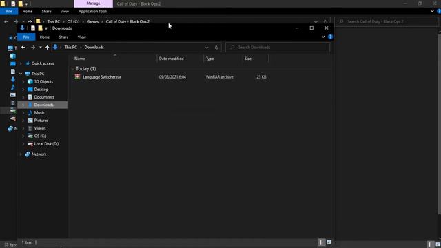Select Downloads in the navigation pane
Screen dimensions: 441x248
pyautogui.click(x=43, y=105)
